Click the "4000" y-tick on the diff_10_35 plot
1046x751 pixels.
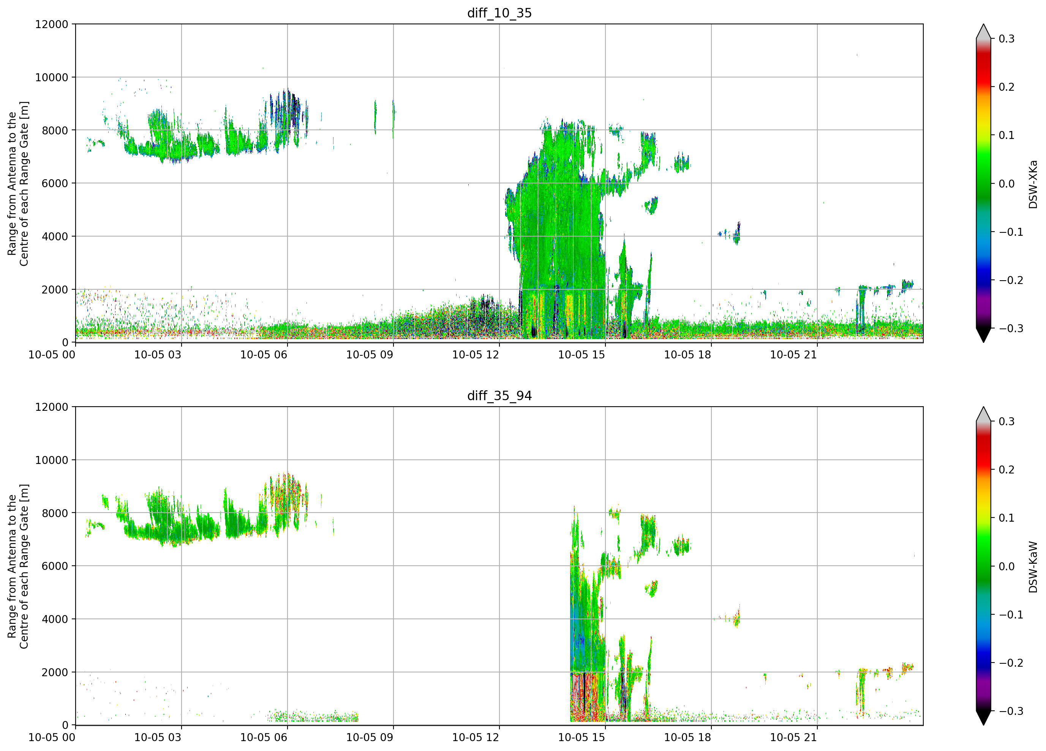(55, 236)
